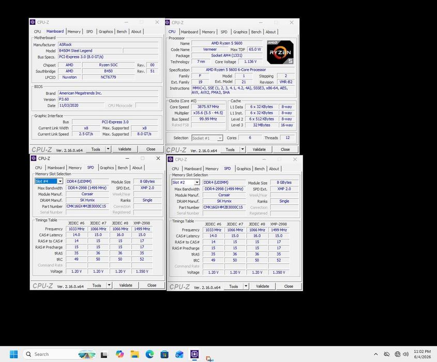Launch Microsoft Edge from the taskbar
This screenshot has width=437, height=362.
coord(149,354)
